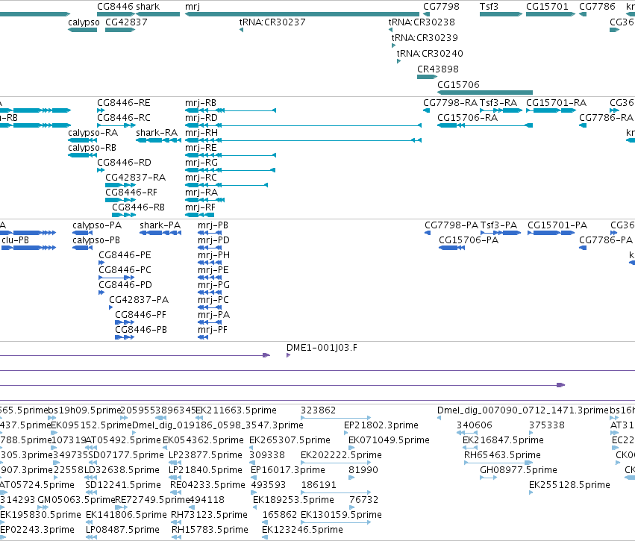Select the Tsf3-PA protein label
The image size is (635, 541).
(x=498, y=225)
